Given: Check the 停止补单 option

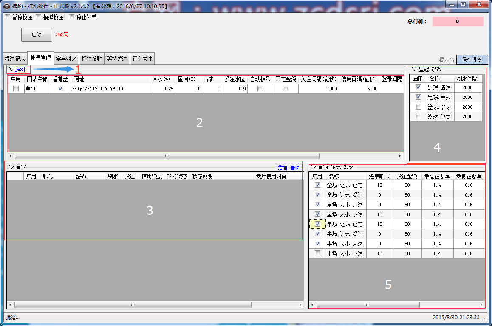Looking at the screenshot, I should (x=72, y=17).
